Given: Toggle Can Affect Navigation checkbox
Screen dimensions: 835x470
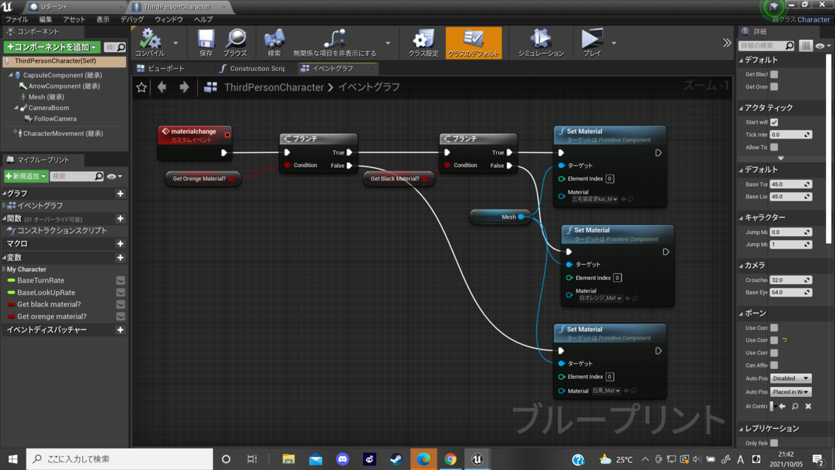Looking at the screenshot, I should [774, 365].
